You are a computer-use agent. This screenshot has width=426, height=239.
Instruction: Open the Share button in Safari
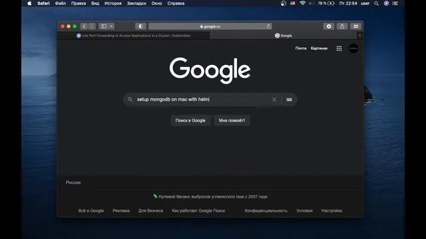pos(342,27)
